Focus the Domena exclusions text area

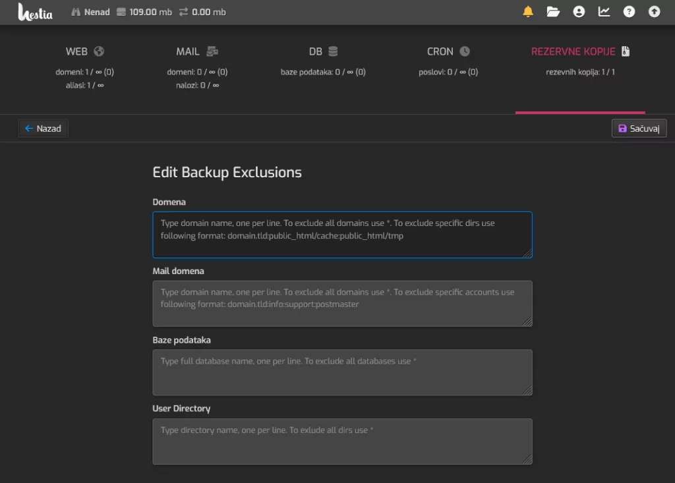(x=342, y=235)
